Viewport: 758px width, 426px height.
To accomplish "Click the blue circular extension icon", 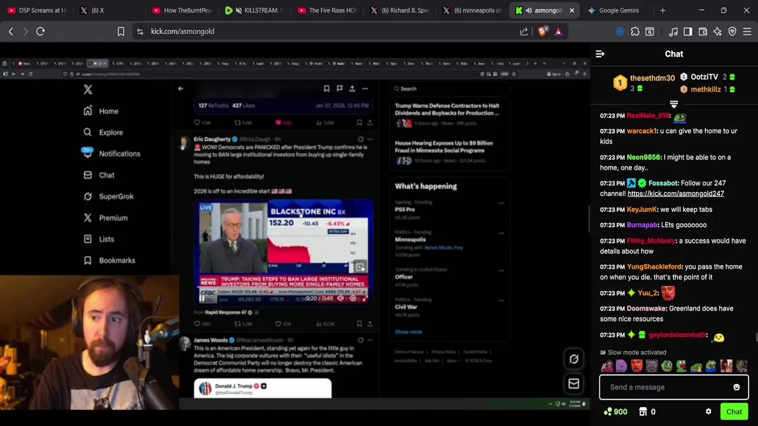I will [620, 31].
